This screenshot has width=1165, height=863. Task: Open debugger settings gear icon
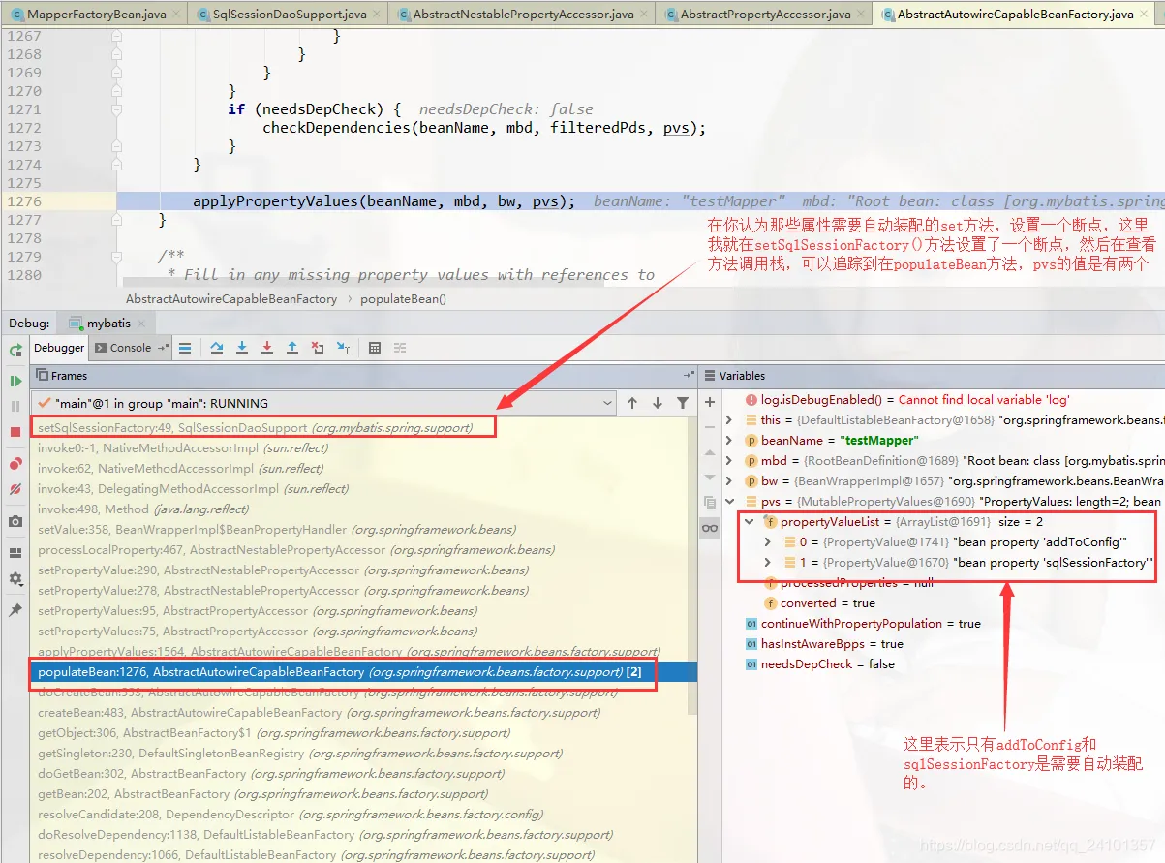point(15,579)
